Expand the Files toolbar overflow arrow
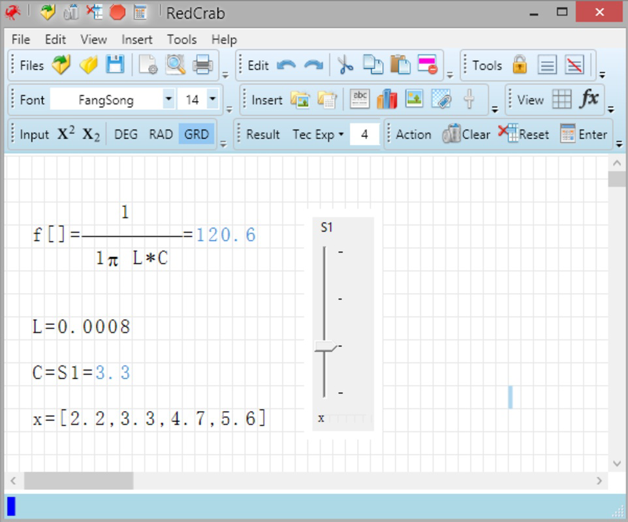The height and width of the screenshot is (522, 628). [x=225, y=75]
